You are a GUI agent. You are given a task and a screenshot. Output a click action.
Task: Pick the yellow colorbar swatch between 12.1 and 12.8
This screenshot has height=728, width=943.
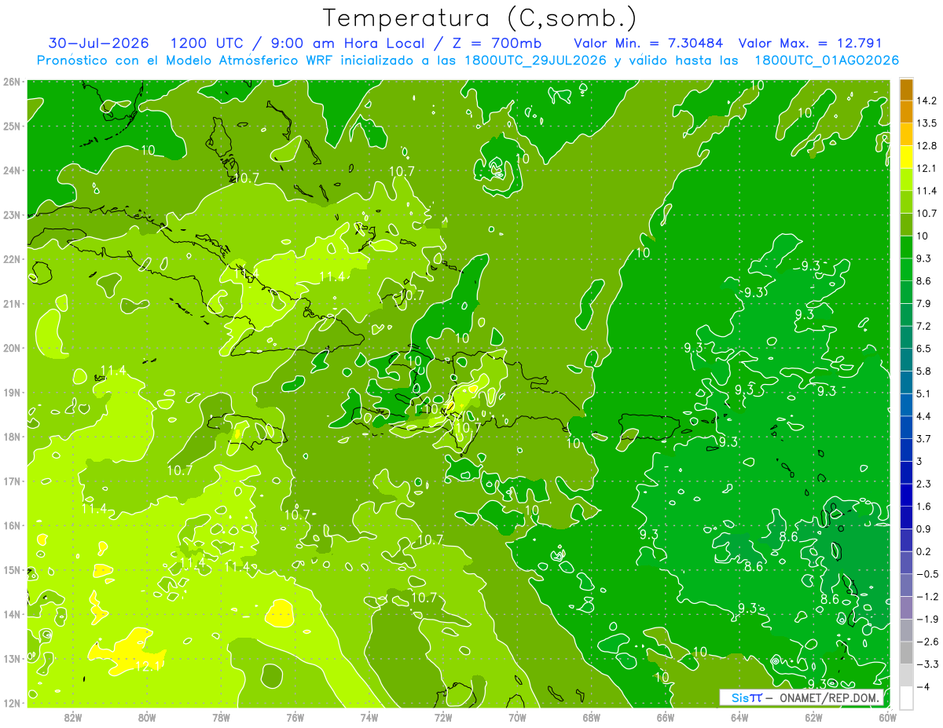(x=906, y=157)
